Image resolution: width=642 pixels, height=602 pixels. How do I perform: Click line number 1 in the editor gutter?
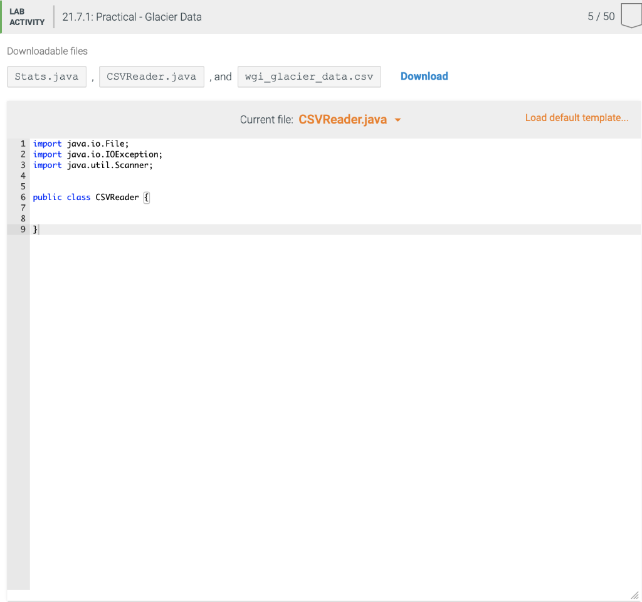[23, 144]
